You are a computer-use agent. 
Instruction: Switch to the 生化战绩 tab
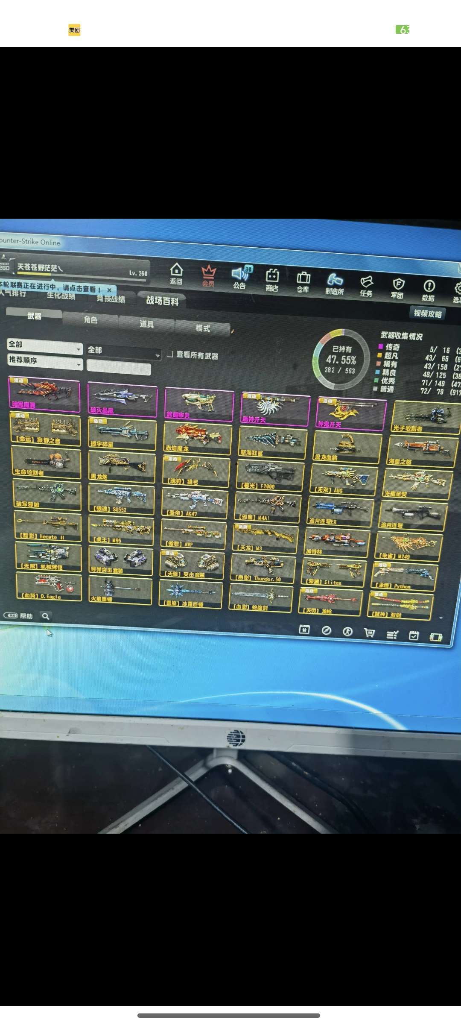(x=61, y=296)
